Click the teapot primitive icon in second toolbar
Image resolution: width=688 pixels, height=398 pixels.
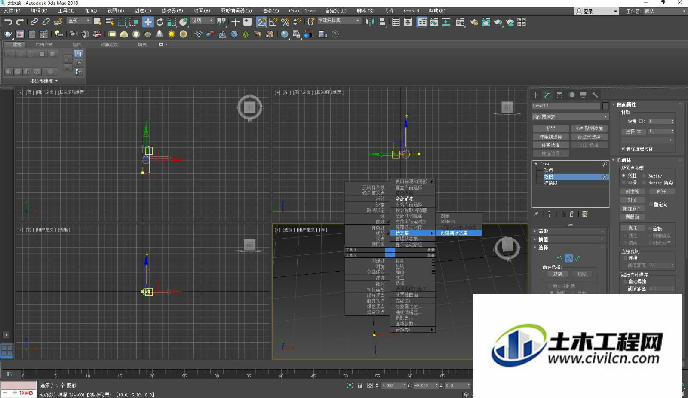pos(148,34)
